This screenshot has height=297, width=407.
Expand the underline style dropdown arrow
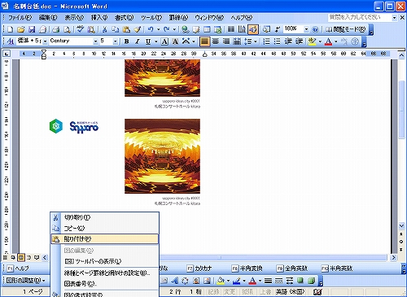click(x=155, y=41)
